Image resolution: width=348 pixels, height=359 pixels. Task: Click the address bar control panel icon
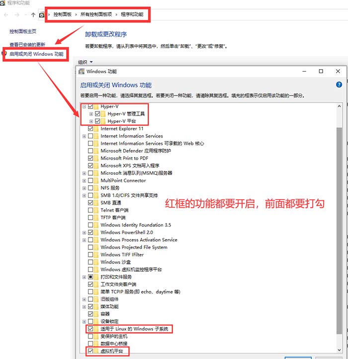41,15
